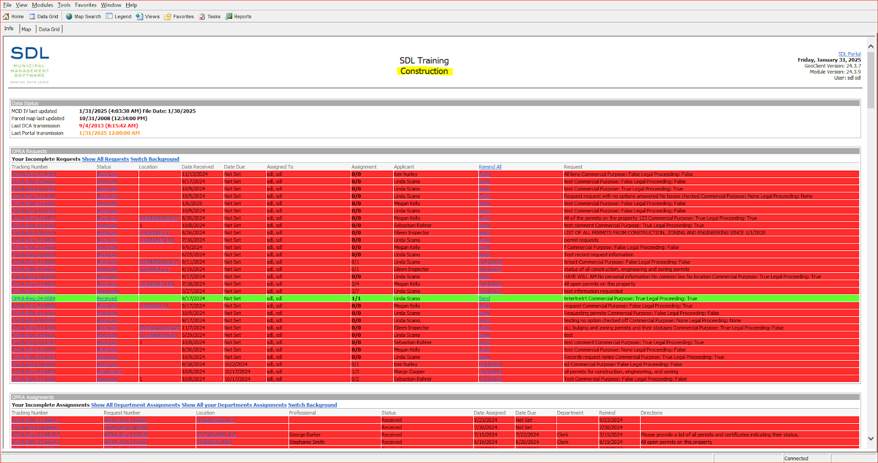
Task: Open the Tools menu
Action: [x=64, y=5]
